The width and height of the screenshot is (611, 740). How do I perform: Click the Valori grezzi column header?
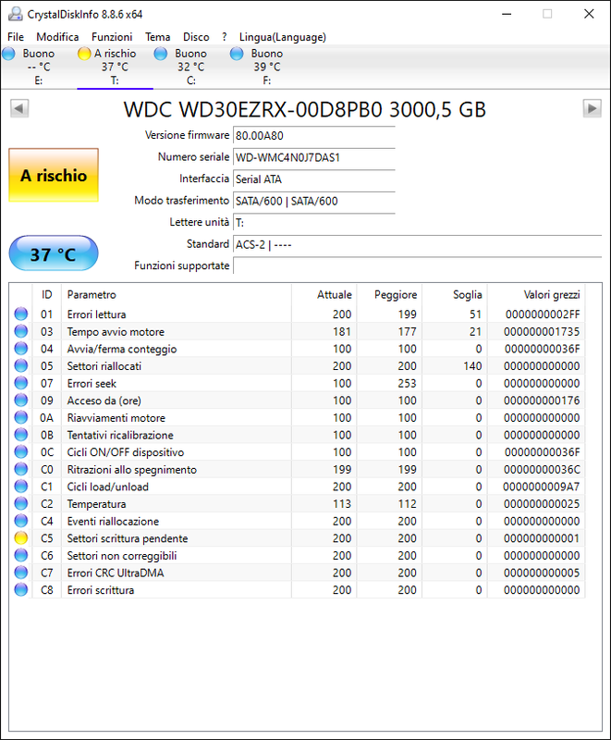[536, 294]
